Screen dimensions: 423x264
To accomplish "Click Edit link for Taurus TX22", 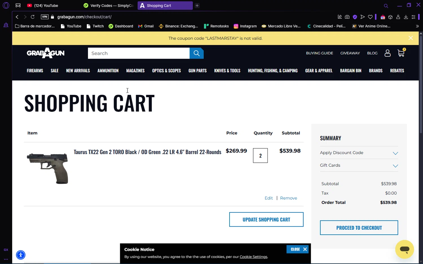I will pyautogui.click(x=269, y=198).
